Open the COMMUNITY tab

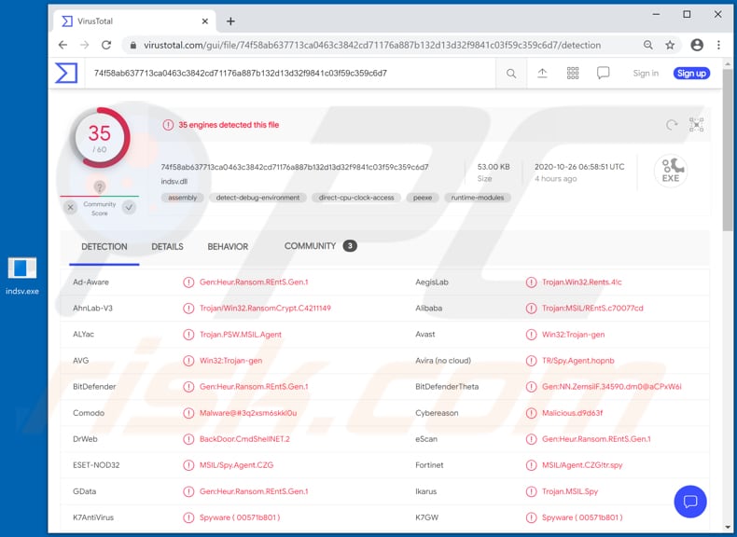point(321,246)
